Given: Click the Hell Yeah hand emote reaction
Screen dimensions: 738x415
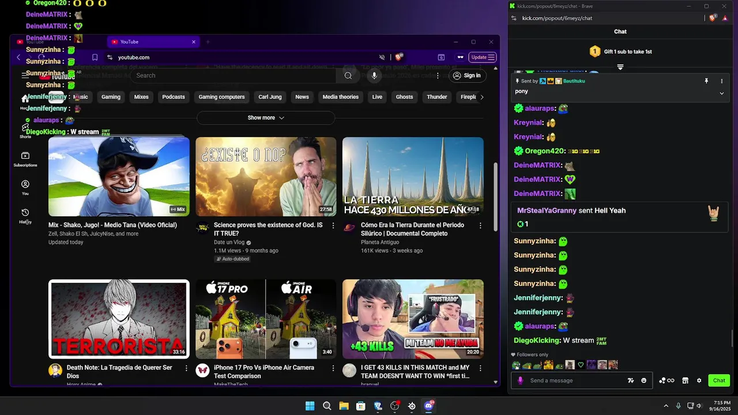Looking at the screenshot, I should (x=714, y=213).
